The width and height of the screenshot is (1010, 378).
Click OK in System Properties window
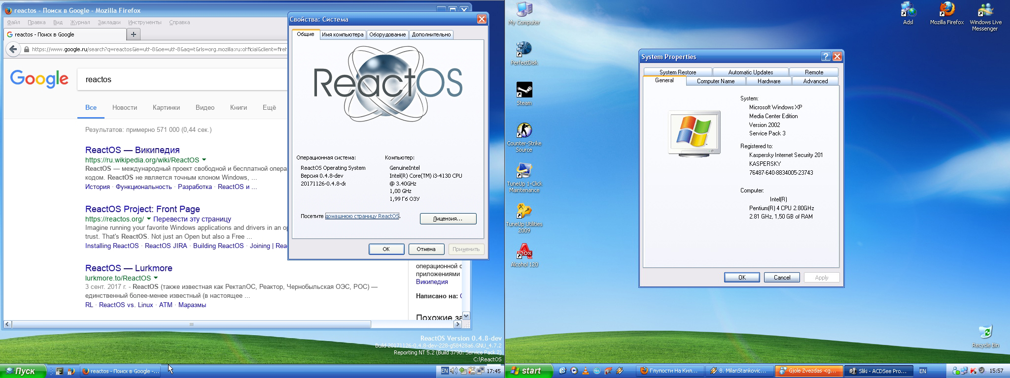(742, 277)
